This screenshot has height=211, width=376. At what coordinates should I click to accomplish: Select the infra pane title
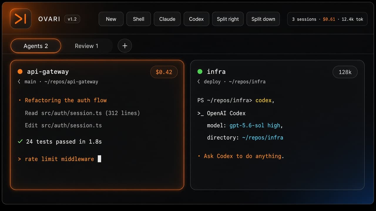pyautogui.click(x=216, y=72)
